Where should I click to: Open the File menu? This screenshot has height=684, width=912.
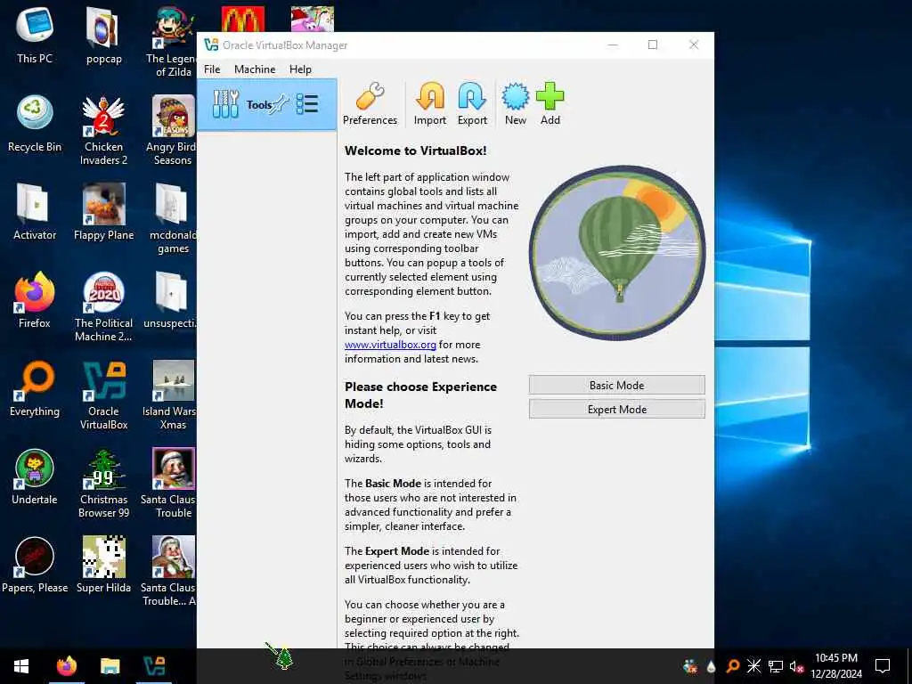coord(212,69)
